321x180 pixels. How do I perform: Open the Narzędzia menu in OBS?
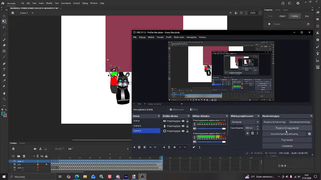192,37
